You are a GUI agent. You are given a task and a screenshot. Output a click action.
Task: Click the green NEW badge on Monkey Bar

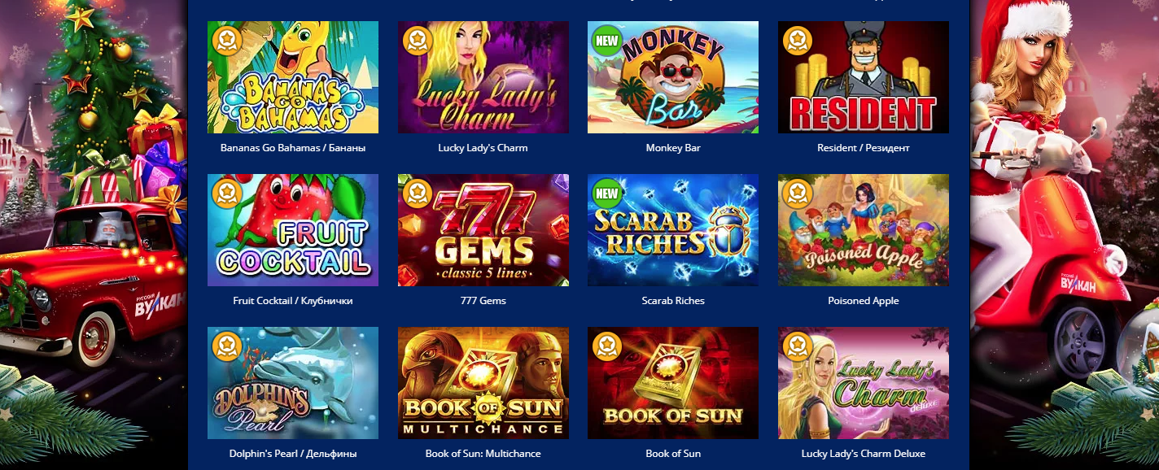607,40
